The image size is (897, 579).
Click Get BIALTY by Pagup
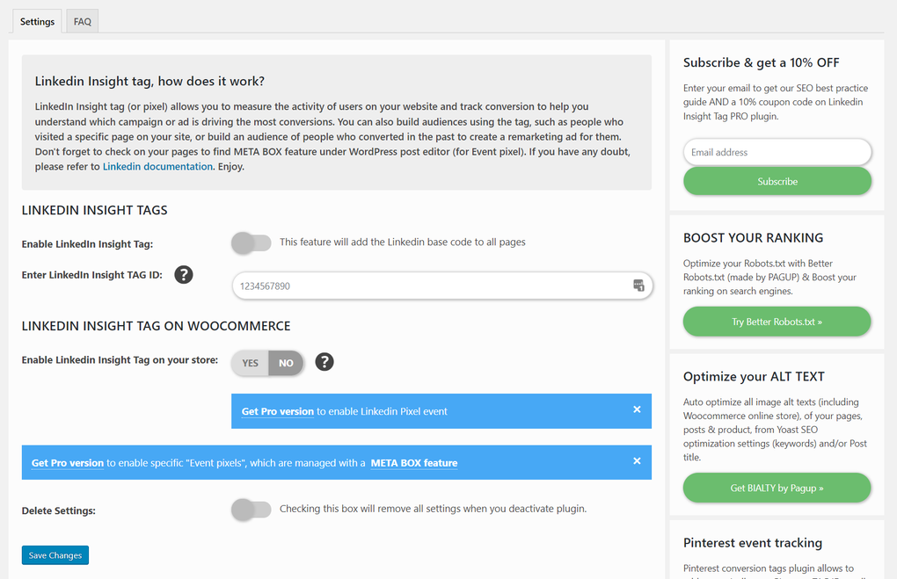point(777,488)
